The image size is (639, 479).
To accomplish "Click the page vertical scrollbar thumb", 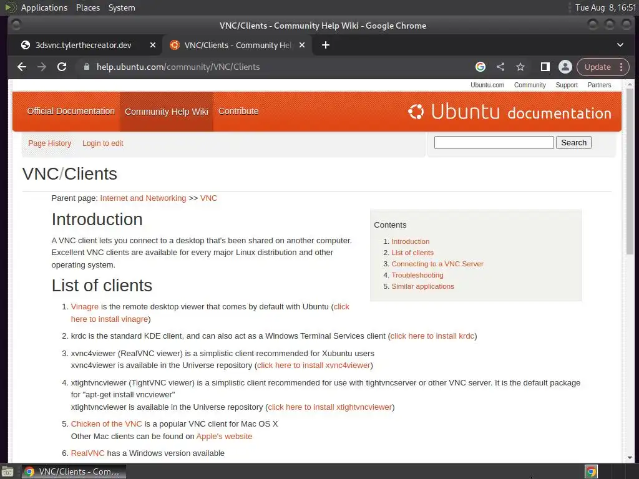I will point(630,171).
